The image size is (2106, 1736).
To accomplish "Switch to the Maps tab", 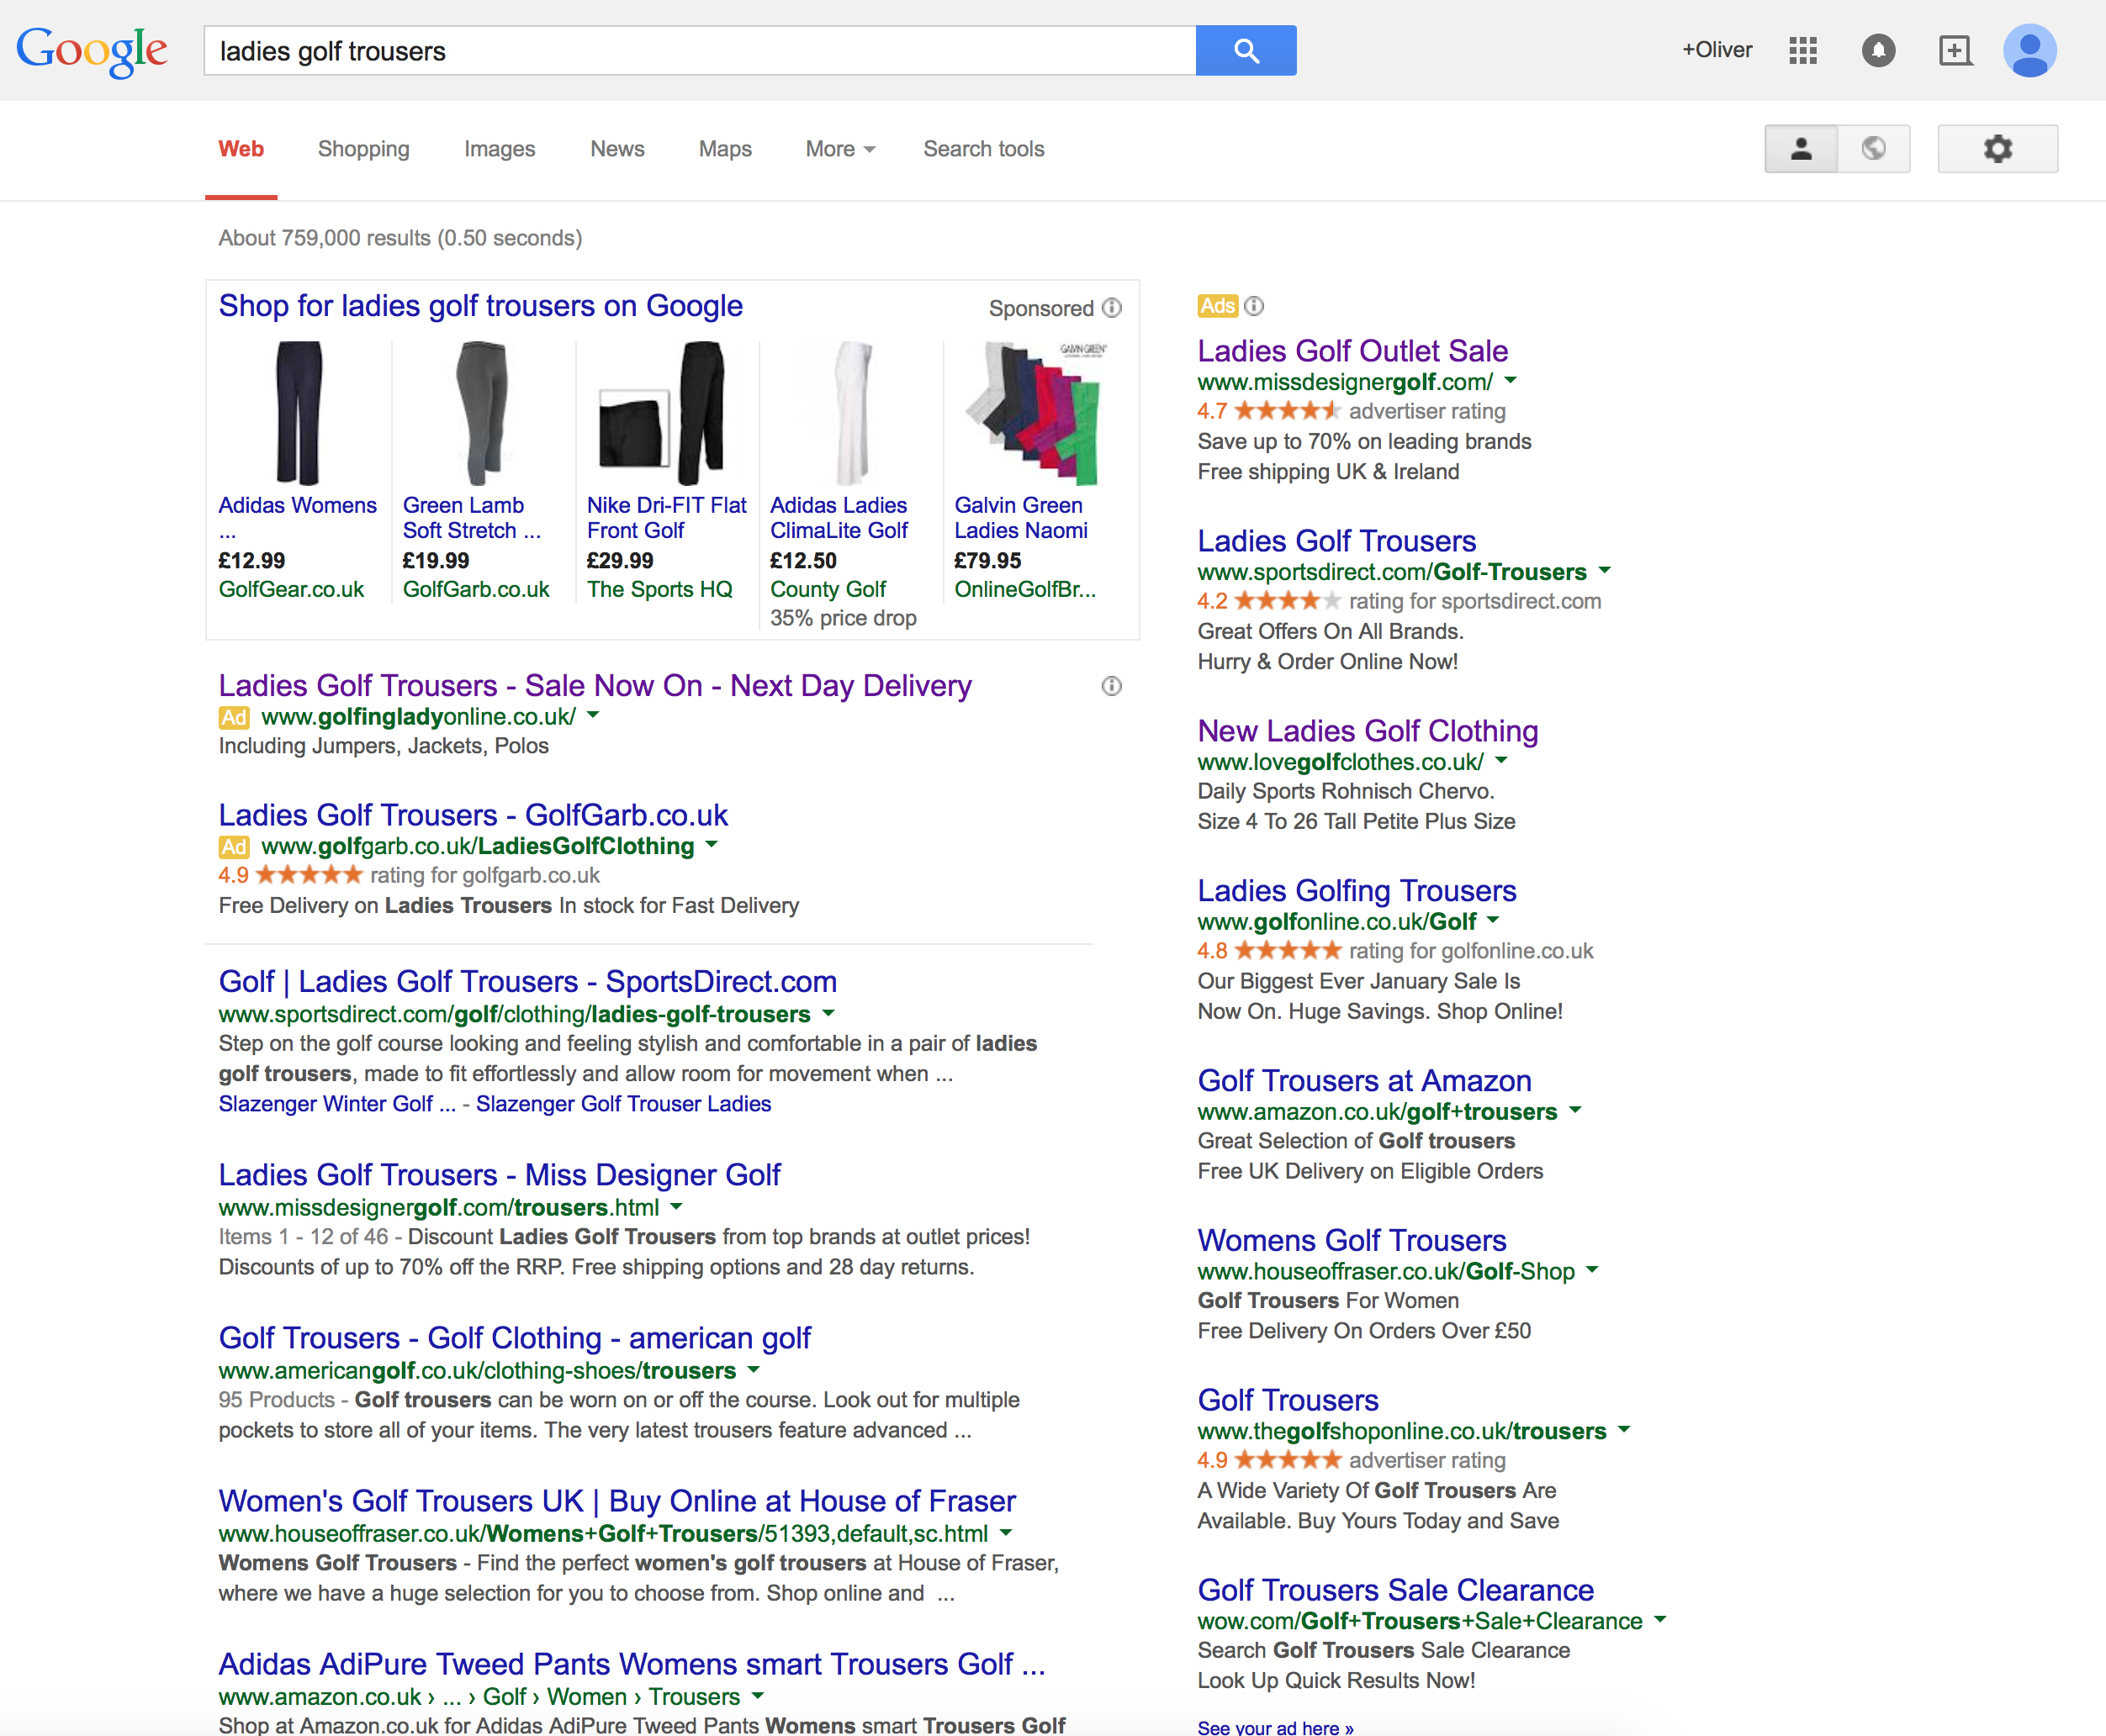I will 725,149.
